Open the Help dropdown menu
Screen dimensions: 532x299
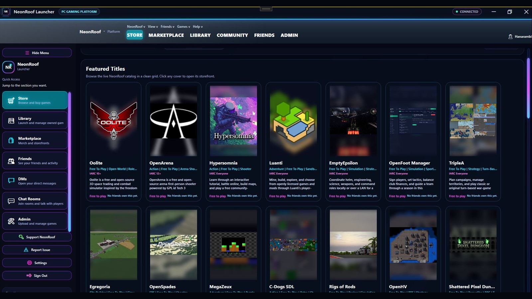[198, 27]
